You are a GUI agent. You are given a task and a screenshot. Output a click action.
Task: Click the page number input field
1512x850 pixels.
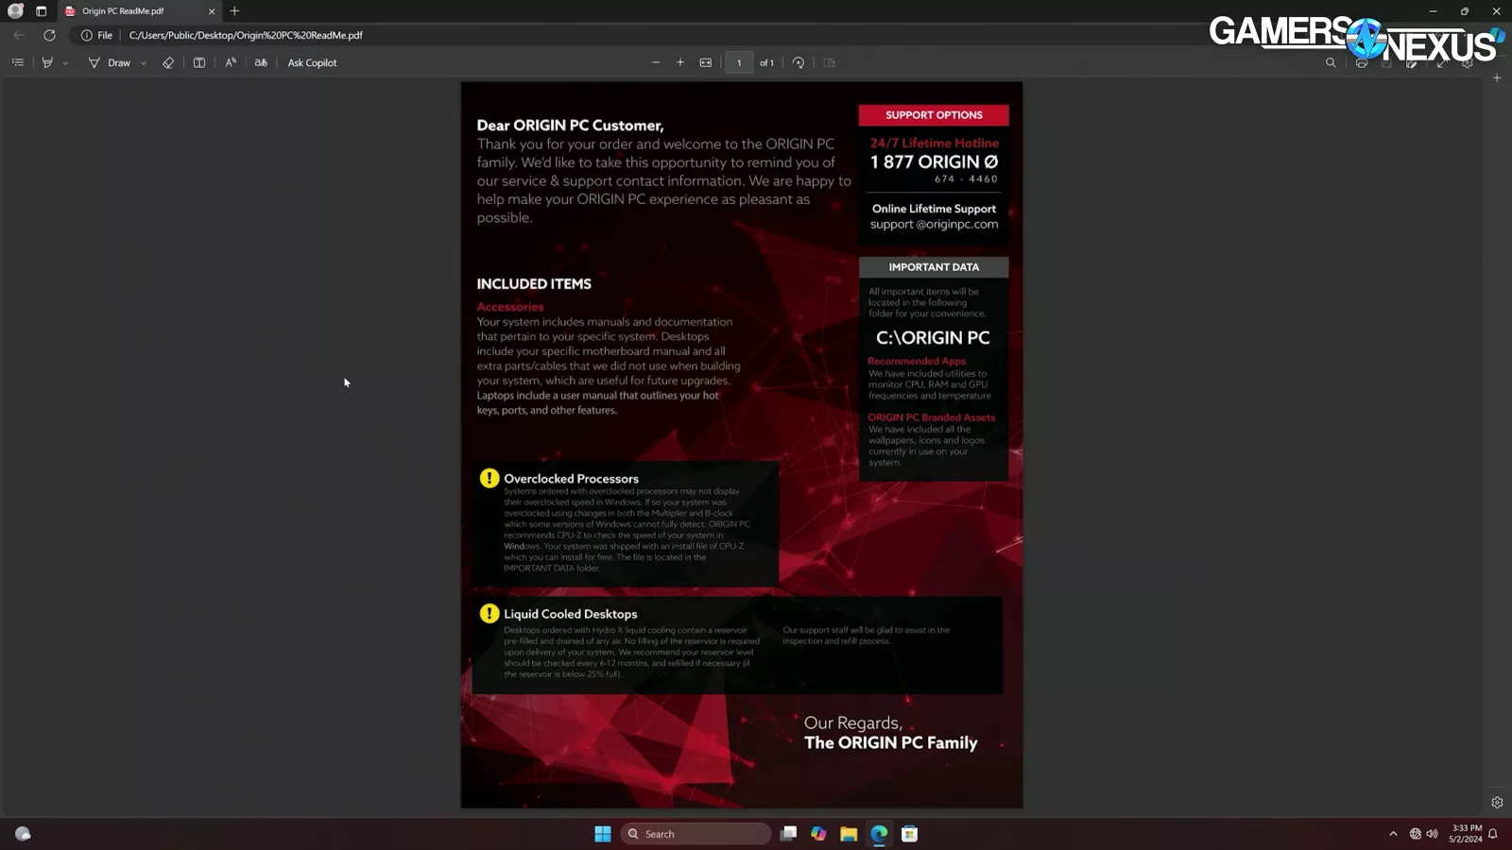pos(739,62)
